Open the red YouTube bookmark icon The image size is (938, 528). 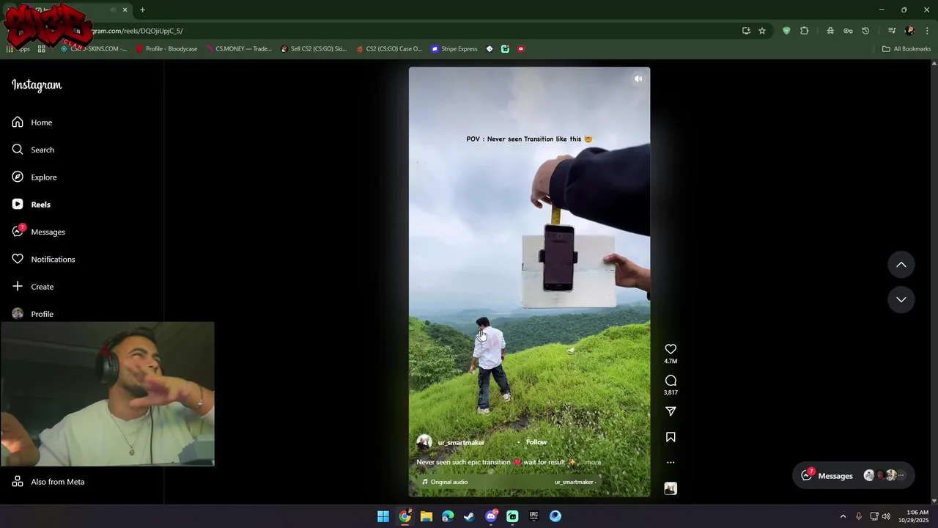[x=521, y=49]
